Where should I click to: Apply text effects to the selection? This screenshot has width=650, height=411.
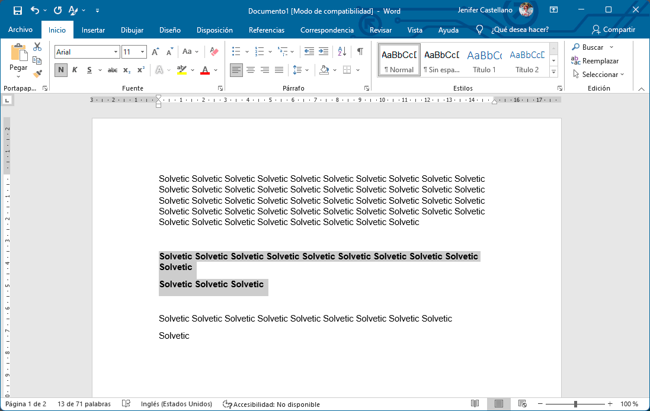click(159, 70)
